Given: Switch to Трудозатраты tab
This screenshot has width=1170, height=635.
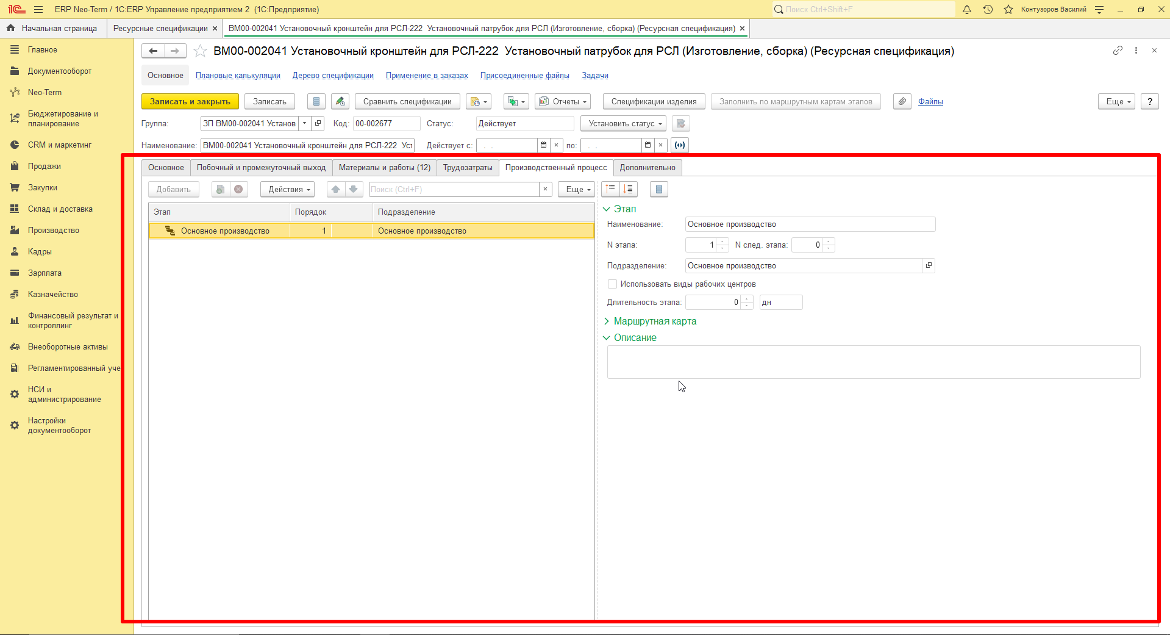Looking at the screenshot, I should 468,168.
